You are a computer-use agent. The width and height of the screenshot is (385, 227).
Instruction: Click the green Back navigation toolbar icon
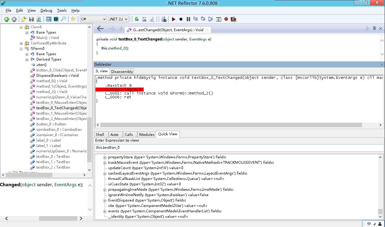pyautogui.click(x=7, y=19)
